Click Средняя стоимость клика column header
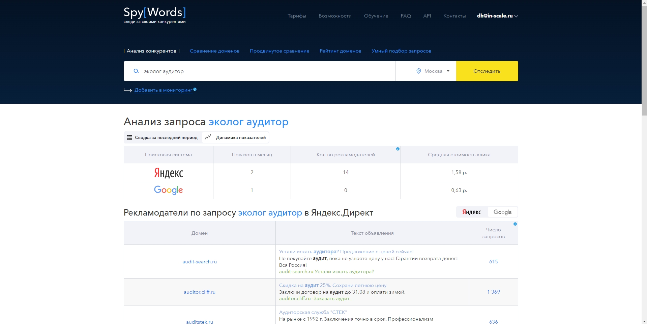This screenshot has height=324, width=647. 459,155
